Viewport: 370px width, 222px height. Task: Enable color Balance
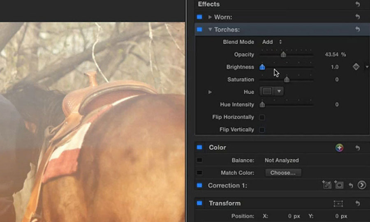[199, 160]
